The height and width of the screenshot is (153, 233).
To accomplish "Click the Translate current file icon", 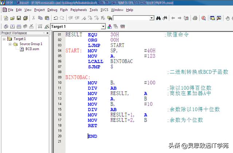I will tap(6, 27).
